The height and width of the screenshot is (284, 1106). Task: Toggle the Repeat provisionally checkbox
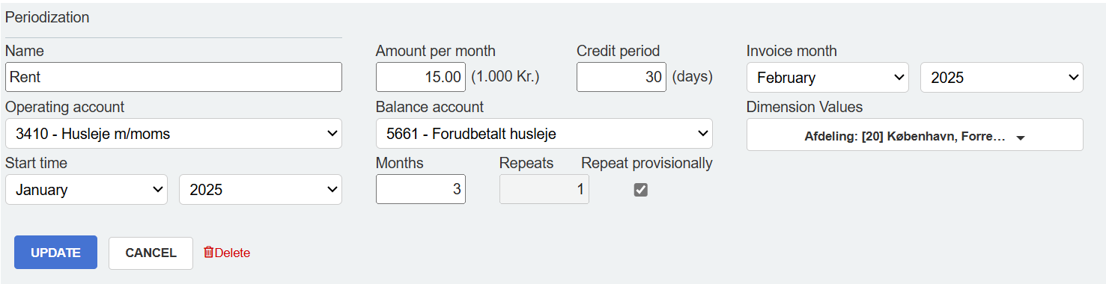tap(640, 190)
